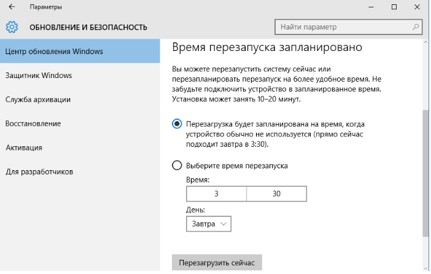The height and width of the screenshot is (274, 431).
Task: Click the 'День:' label
Action: (x=195, y=210)
